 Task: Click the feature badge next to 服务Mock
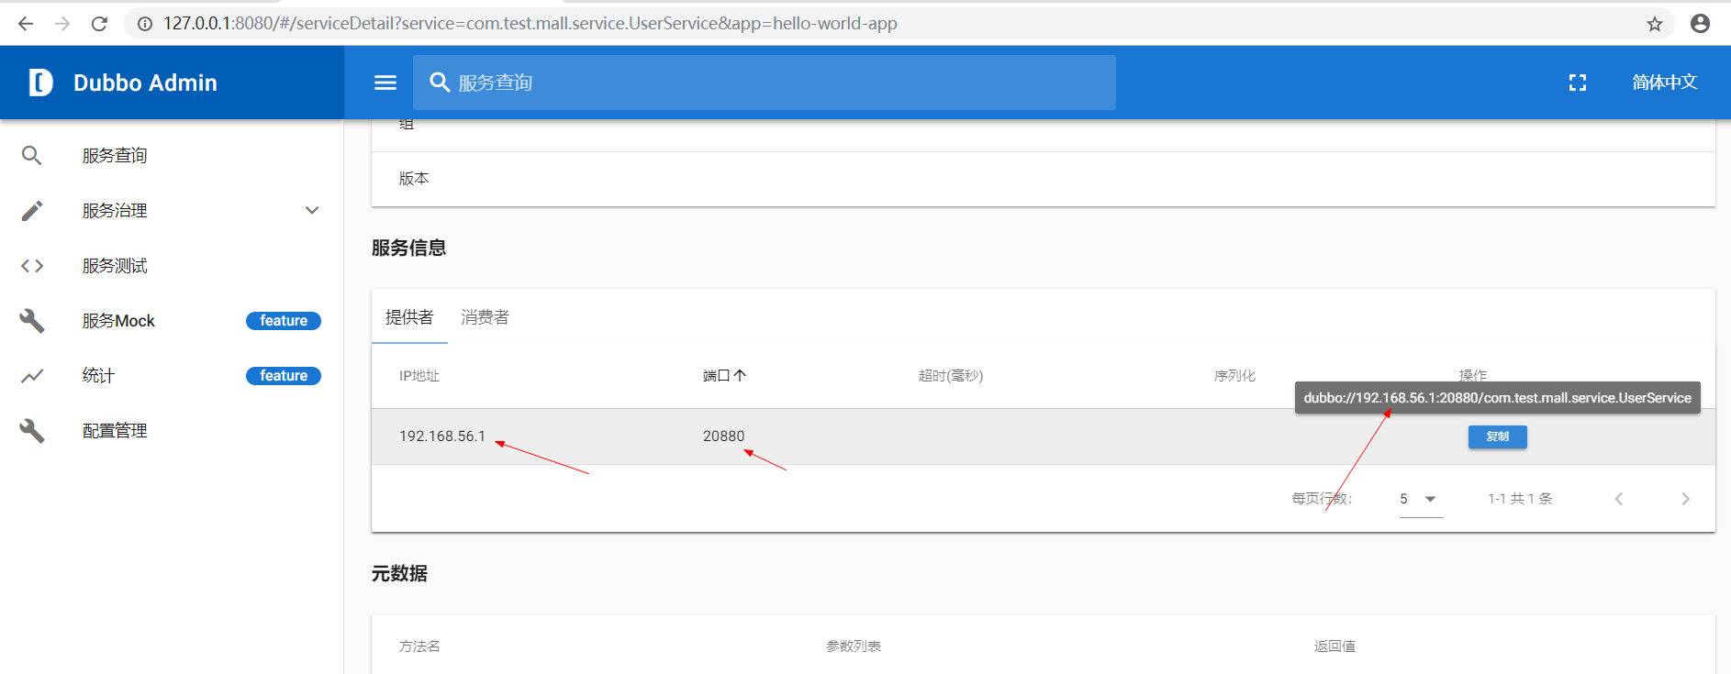[x=284, y=321]
